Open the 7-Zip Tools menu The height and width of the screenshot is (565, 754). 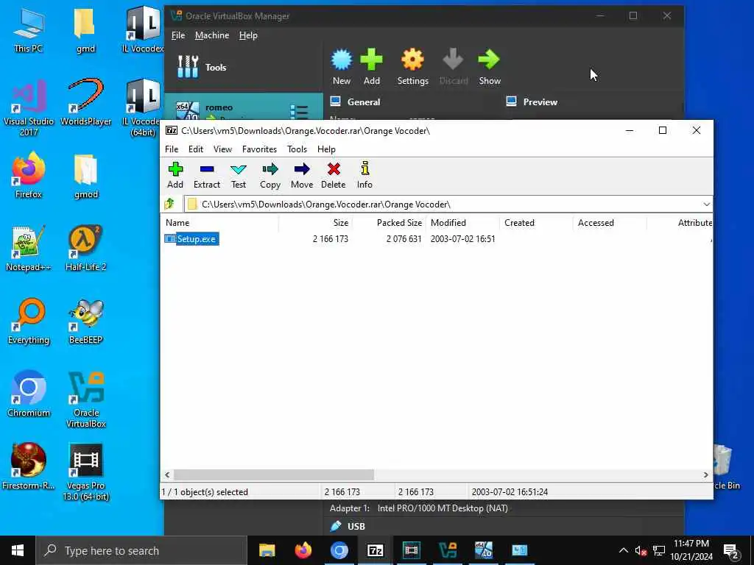[x=297, y=149]
